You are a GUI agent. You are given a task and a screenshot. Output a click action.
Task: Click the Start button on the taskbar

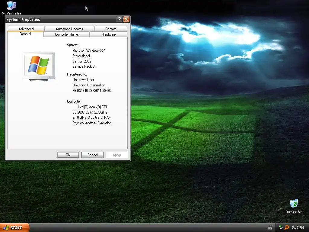pyautogui.click(x=14, y=227)
